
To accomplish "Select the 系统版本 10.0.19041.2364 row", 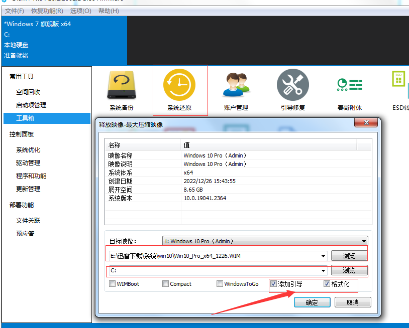I will tap(238, 198).
